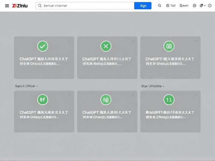The image size is (215, 161).
Task: Click the green checkmark circle icon
Action: (x=42, y=46)
